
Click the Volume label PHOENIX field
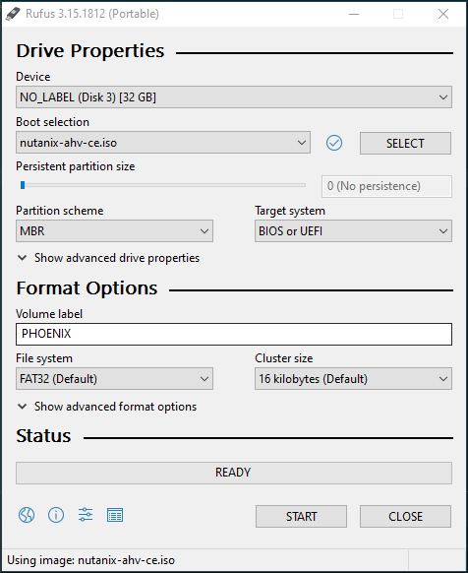234,334
